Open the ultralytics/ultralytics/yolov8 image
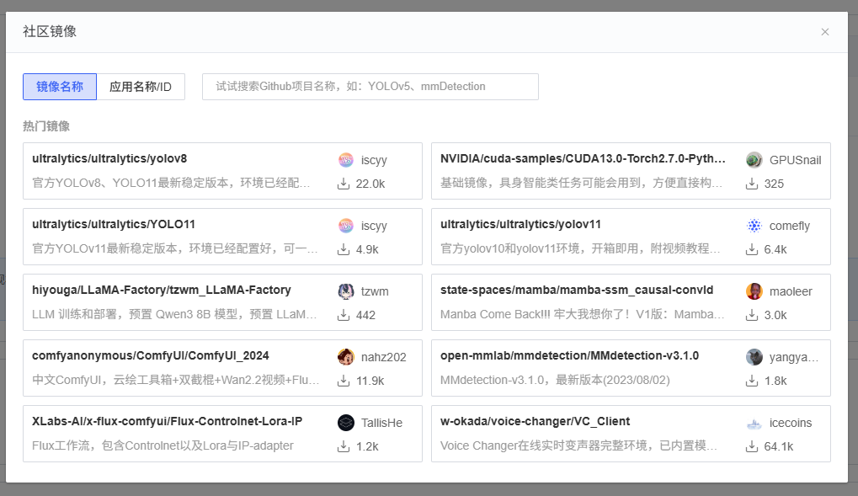 (222, 171)
